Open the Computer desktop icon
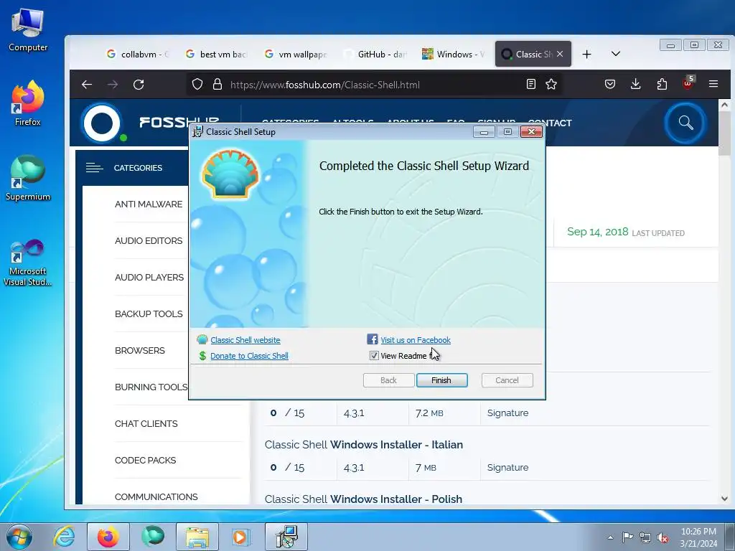This screenshot has width=735, height=551. [x=28, y=30]
